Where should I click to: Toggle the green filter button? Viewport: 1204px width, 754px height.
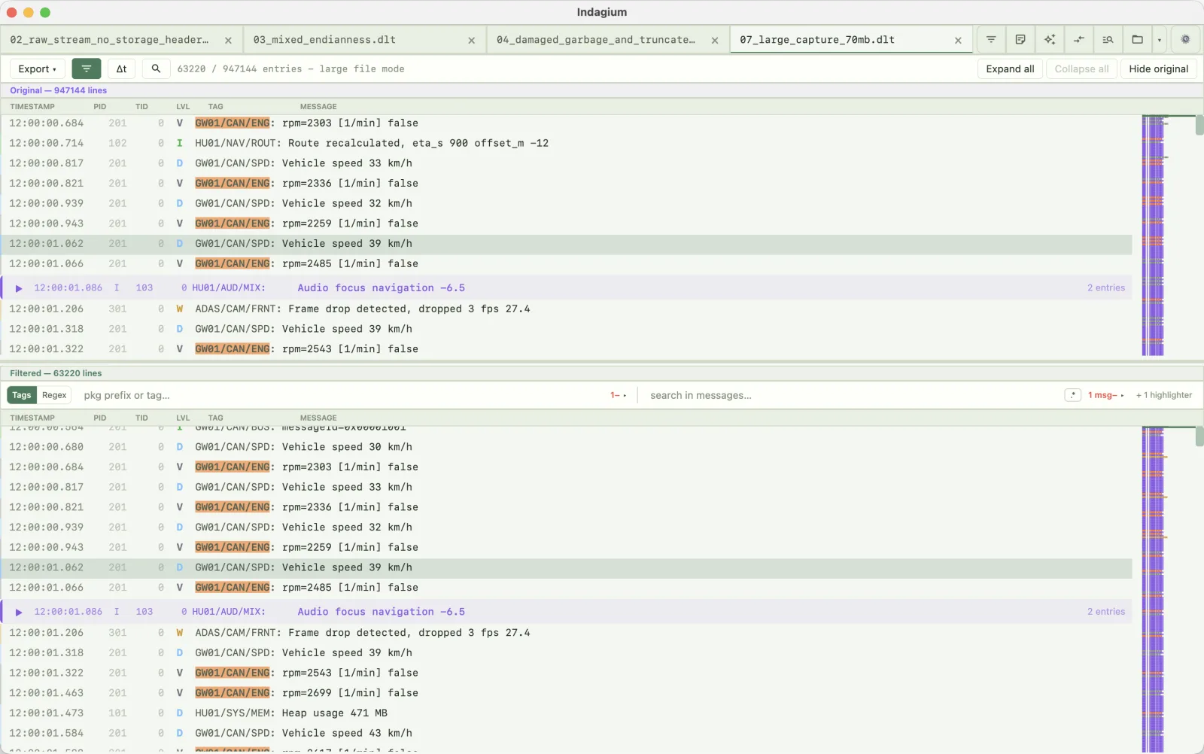coord(87,68)
